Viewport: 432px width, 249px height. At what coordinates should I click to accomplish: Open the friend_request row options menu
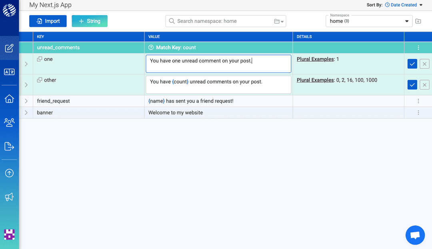pos(418,101)
